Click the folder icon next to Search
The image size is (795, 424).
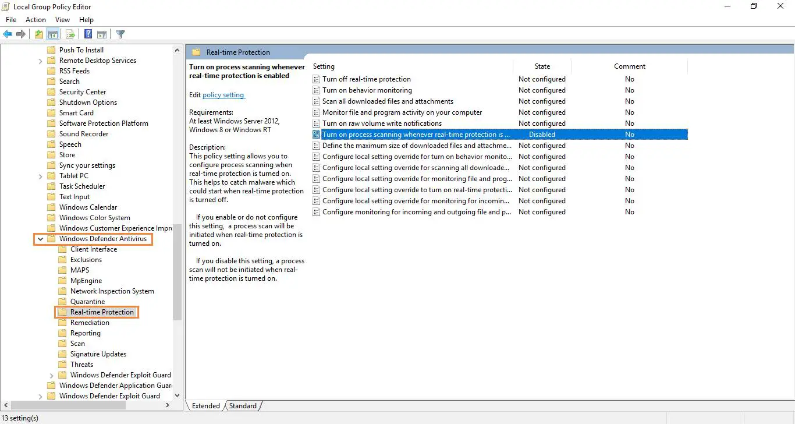click(x=51, y=82)
